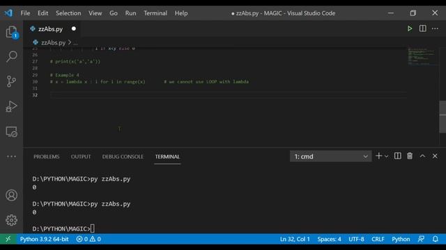Split the terminal panel
The height and width of the screenshot is (250, 446).
point(398,156)
